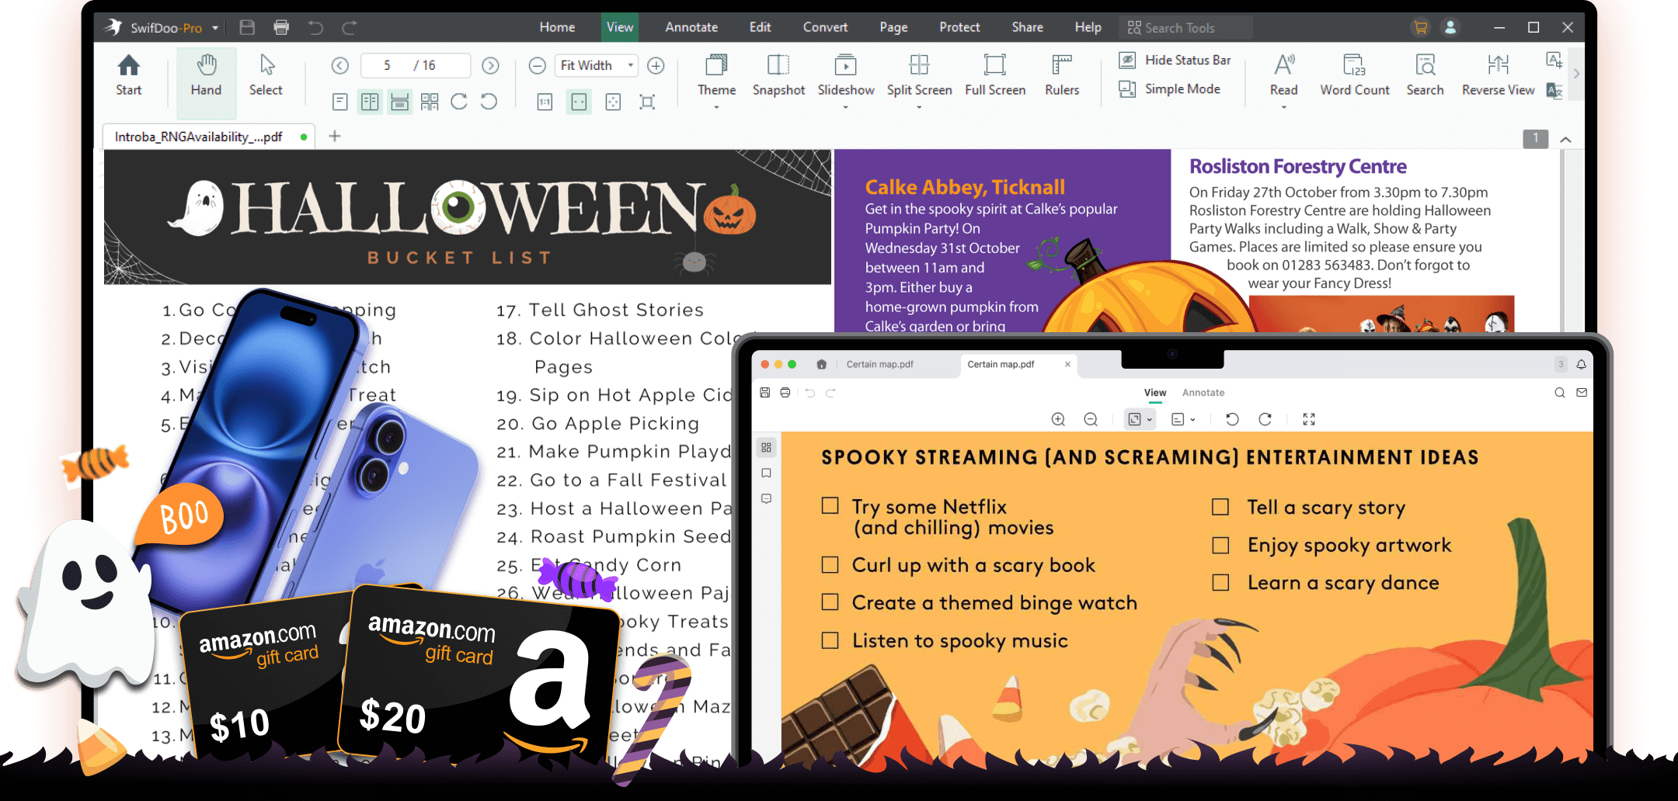Select the Introba_RNGAvailability PDF tab
This screenshot has height=801, width=1678.
[208, 137]
